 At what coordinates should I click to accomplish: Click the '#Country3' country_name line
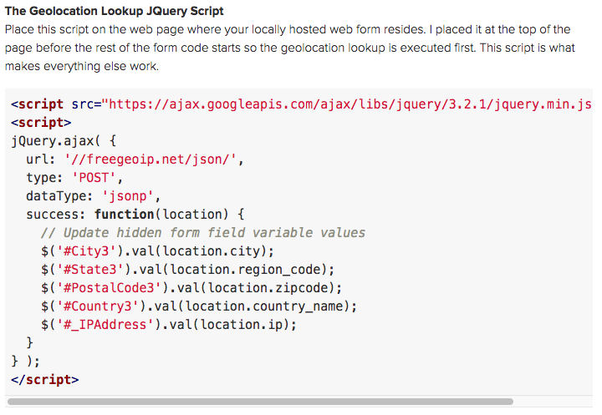[x=199, y=306]
